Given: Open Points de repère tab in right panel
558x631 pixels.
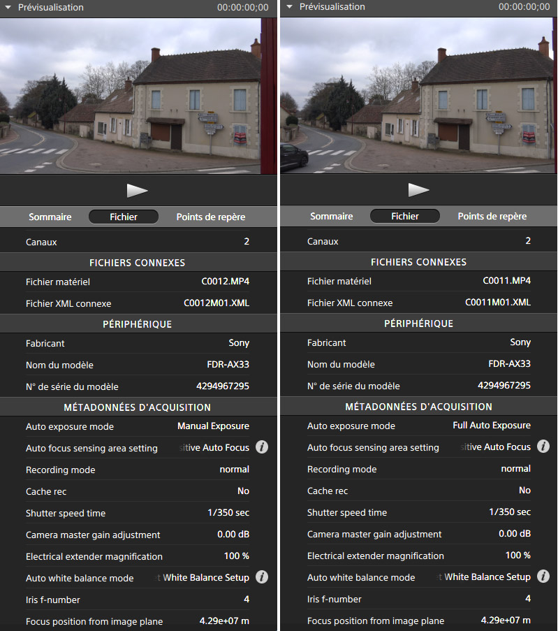Looking at the screenshot, I should 492,216.
